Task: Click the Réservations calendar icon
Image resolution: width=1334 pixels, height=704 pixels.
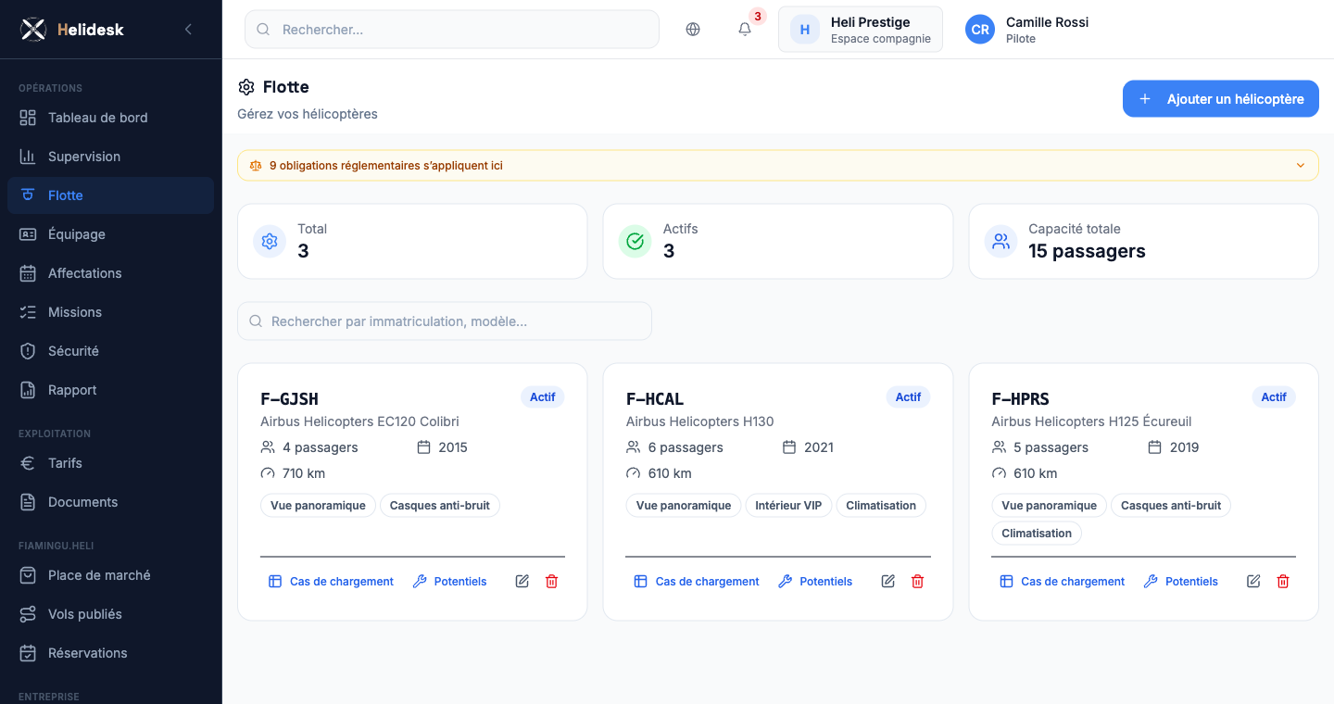Action: click(x=28, y=653)
